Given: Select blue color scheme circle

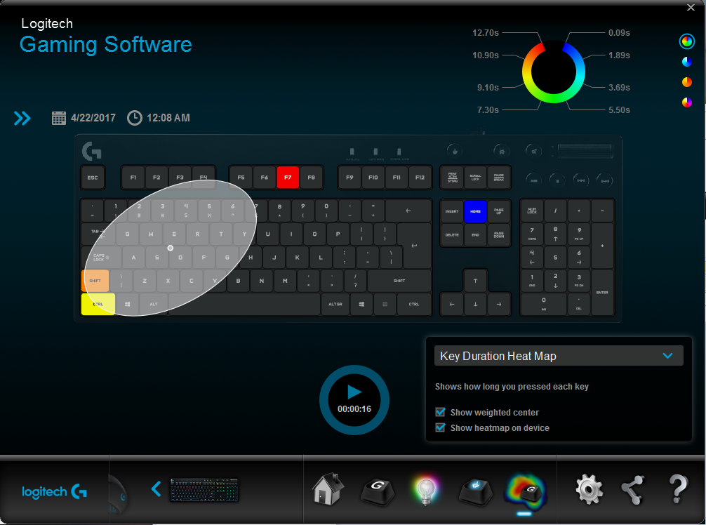Looking at the screenshot, I should (x=686, y=62).
